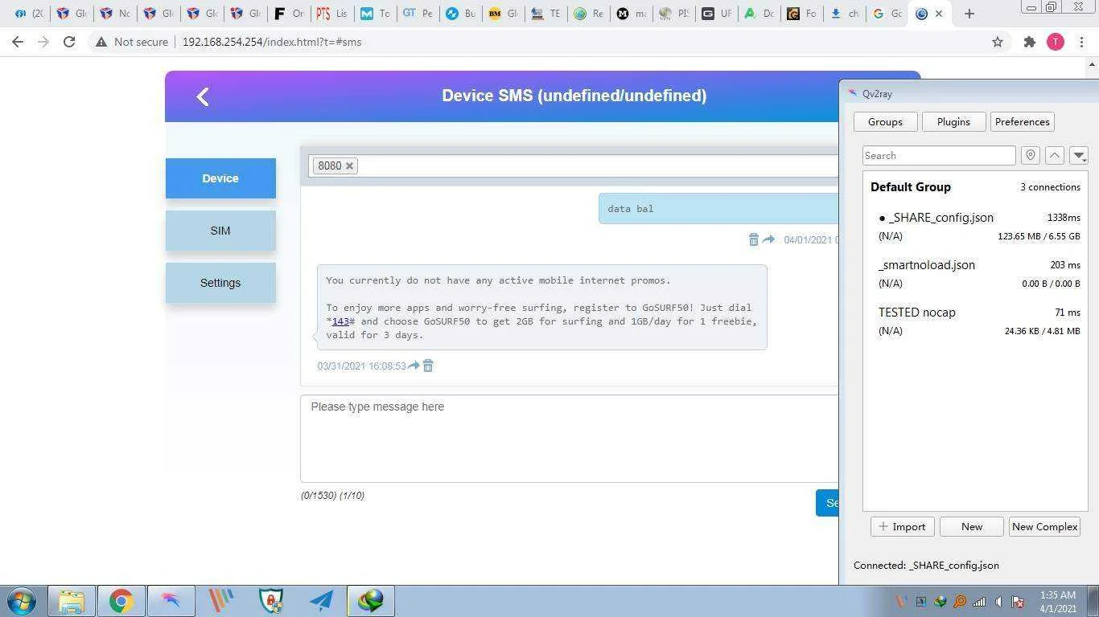Select the TESTED nocap connection

coord(975,321)
